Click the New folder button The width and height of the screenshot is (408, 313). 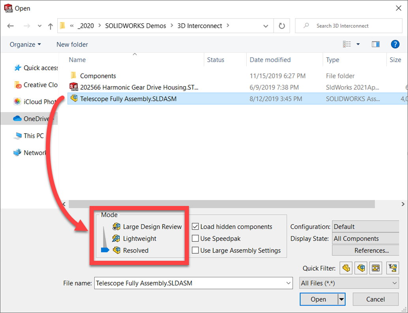pos(72,45)
